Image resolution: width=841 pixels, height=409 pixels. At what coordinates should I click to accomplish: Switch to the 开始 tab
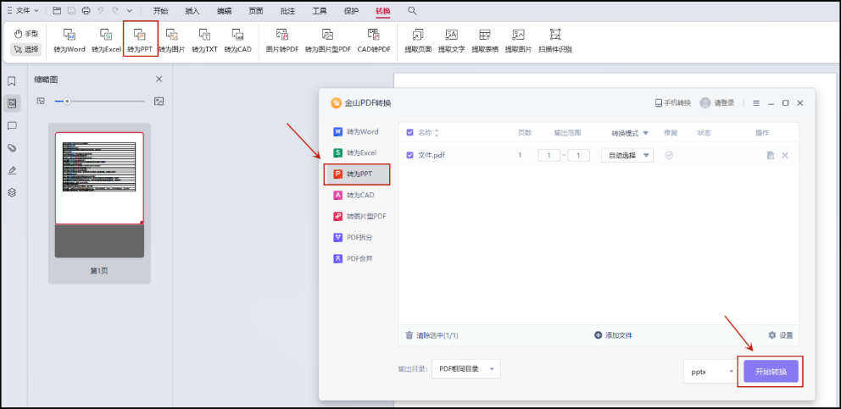click(160, 11)
